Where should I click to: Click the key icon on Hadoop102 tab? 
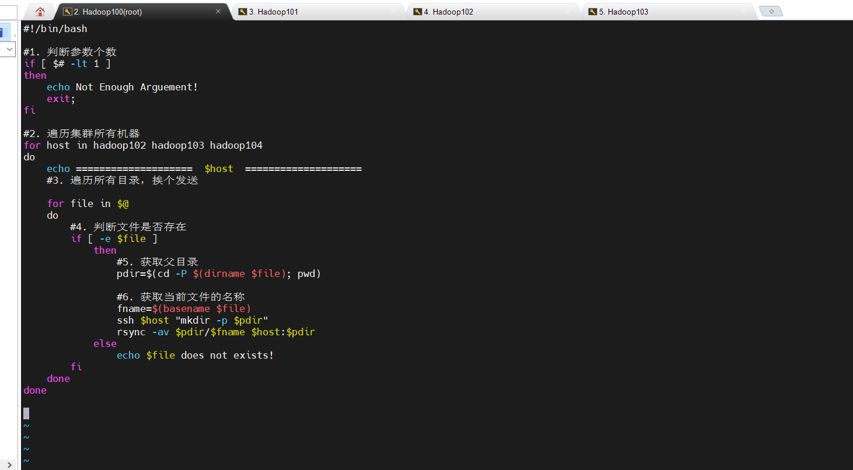tap(418, 12)
